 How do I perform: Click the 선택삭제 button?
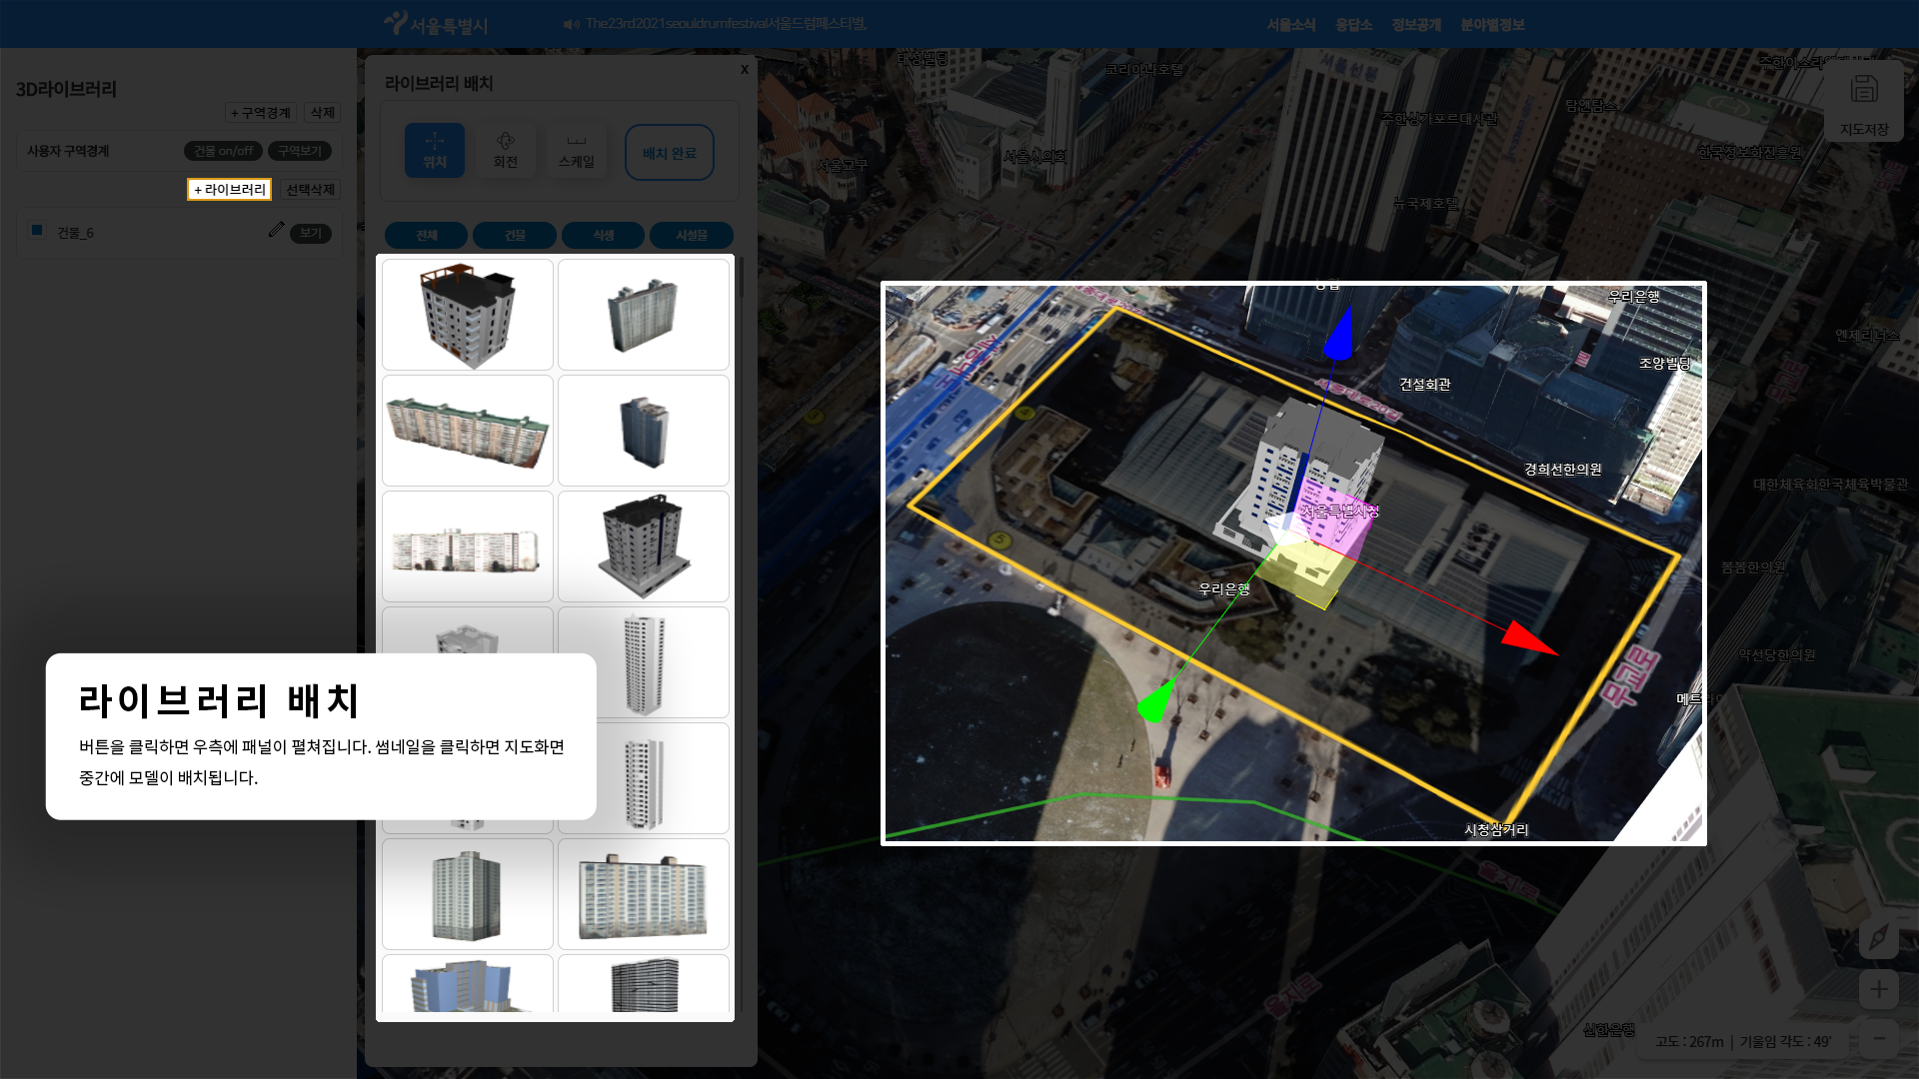(x=310, y=190)
